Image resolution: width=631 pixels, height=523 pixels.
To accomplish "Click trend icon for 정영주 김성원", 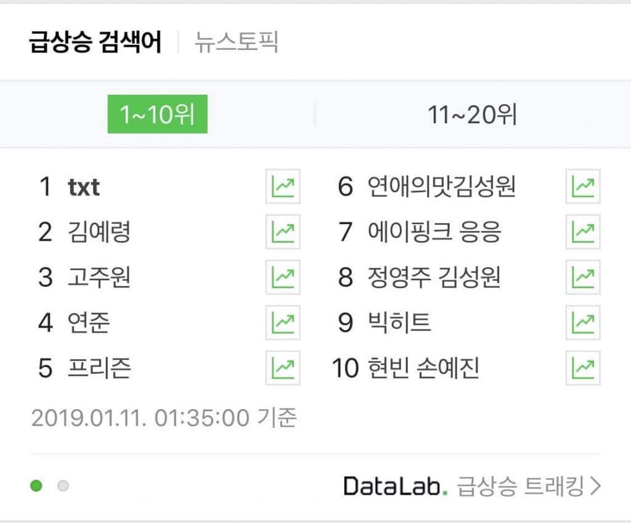I will [583, 277].
